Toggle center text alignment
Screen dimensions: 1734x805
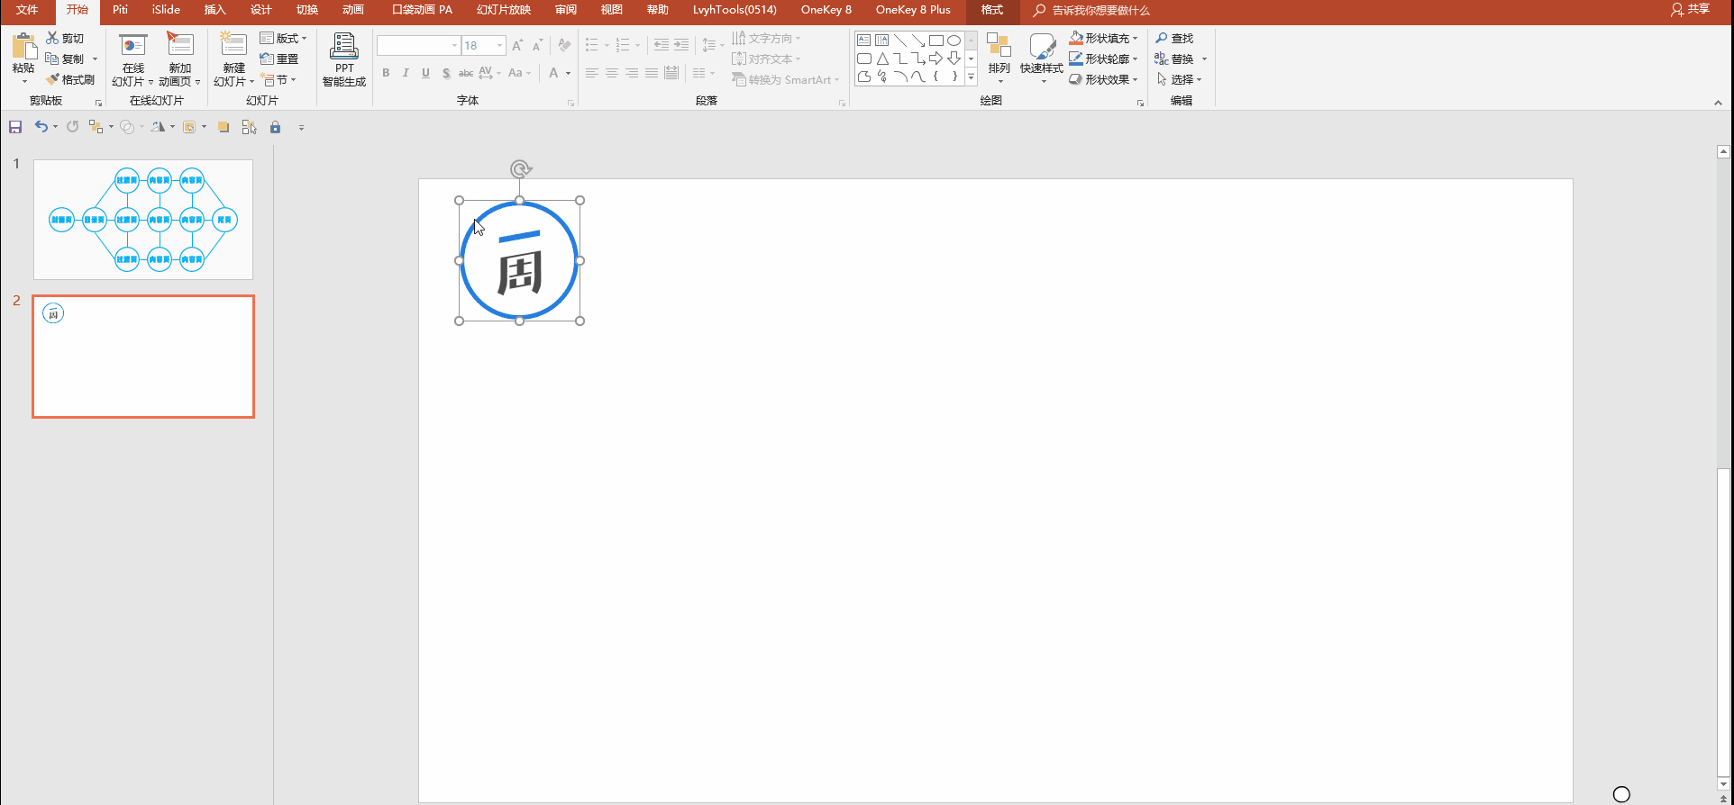click(612, 73)
